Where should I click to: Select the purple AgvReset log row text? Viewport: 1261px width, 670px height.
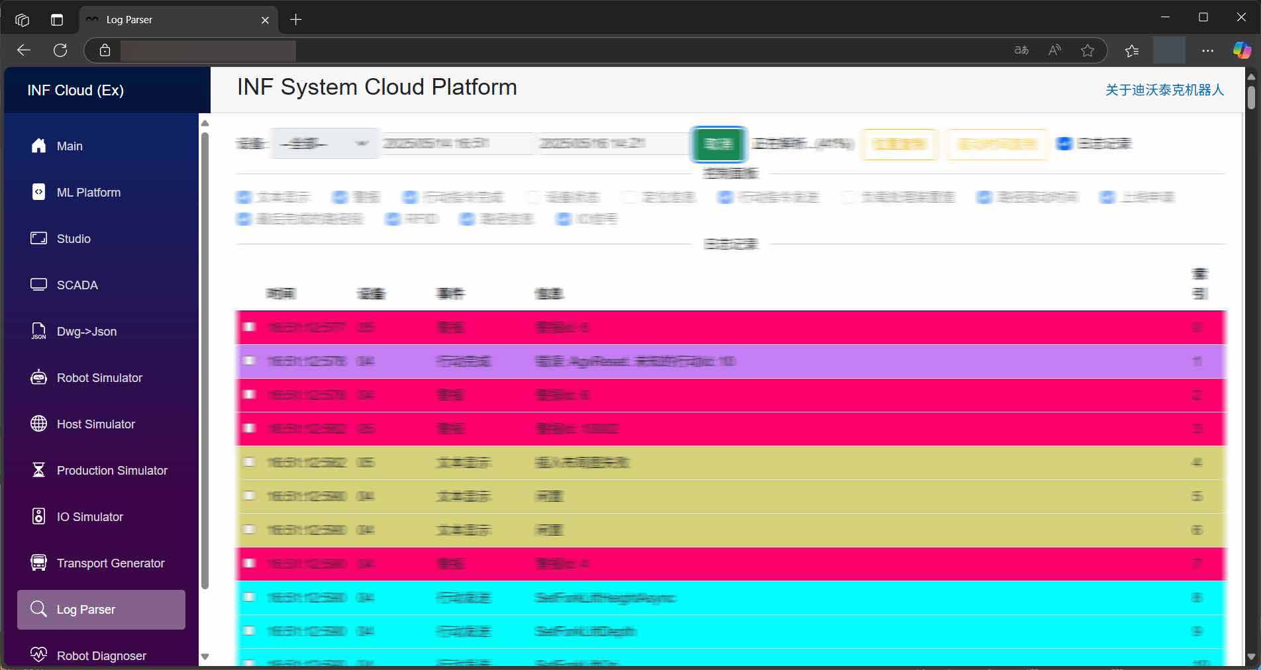coord(635,361)
